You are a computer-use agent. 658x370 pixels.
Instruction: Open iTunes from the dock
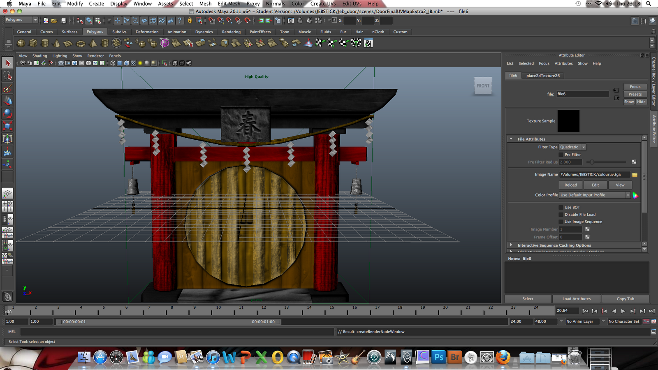[213, 357]
